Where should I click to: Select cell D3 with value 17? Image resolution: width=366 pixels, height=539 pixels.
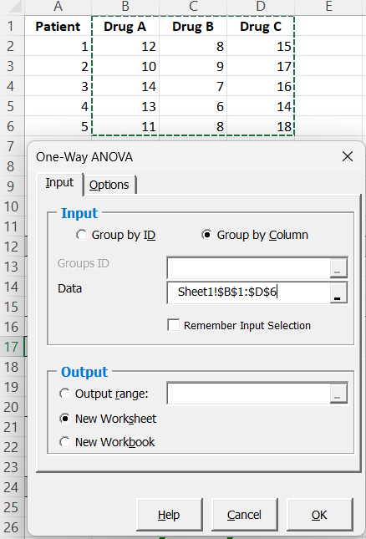(x=261, y=66)
